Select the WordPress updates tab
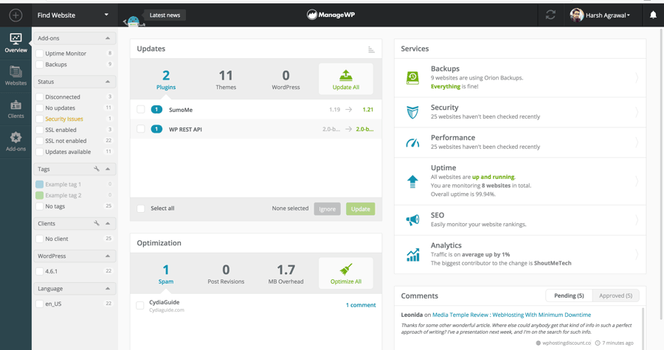Viewport: 664px width, 350px height. 286,80
